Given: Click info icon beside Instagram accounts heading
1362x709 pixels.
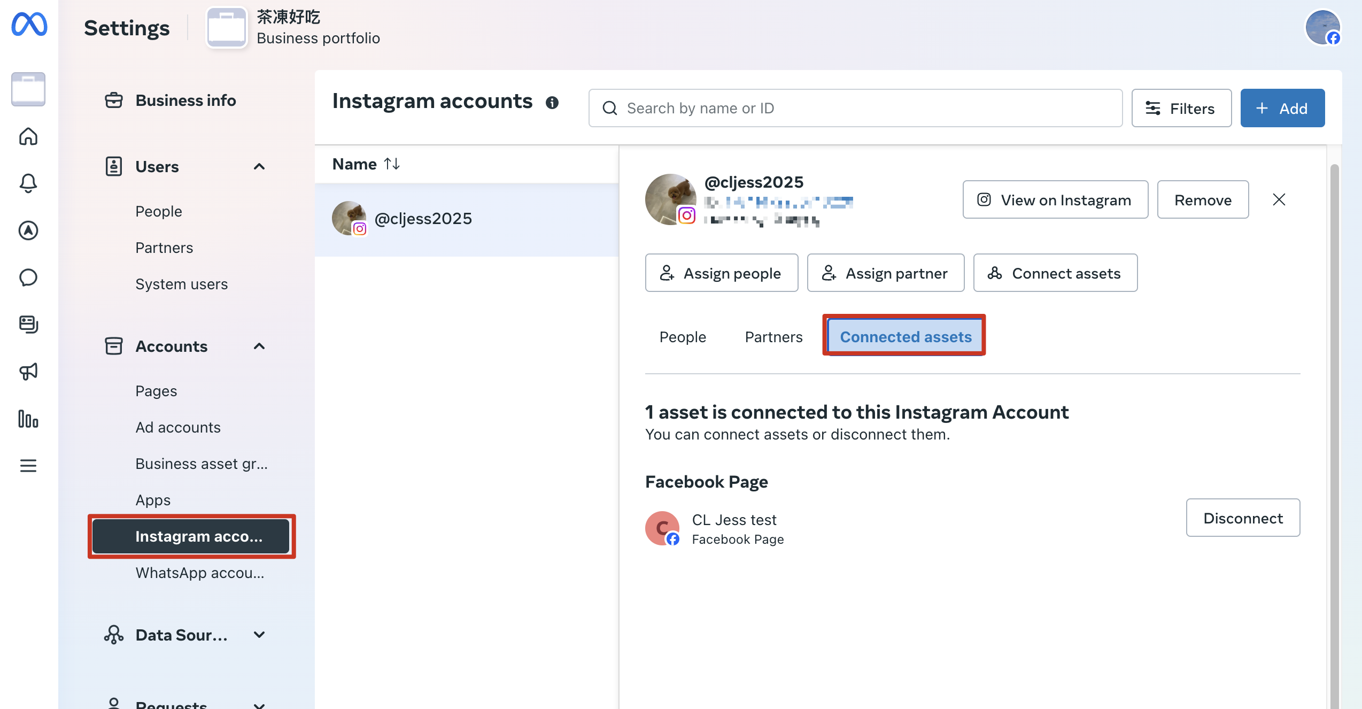Looking at the screenshot, I should (552, 102).
